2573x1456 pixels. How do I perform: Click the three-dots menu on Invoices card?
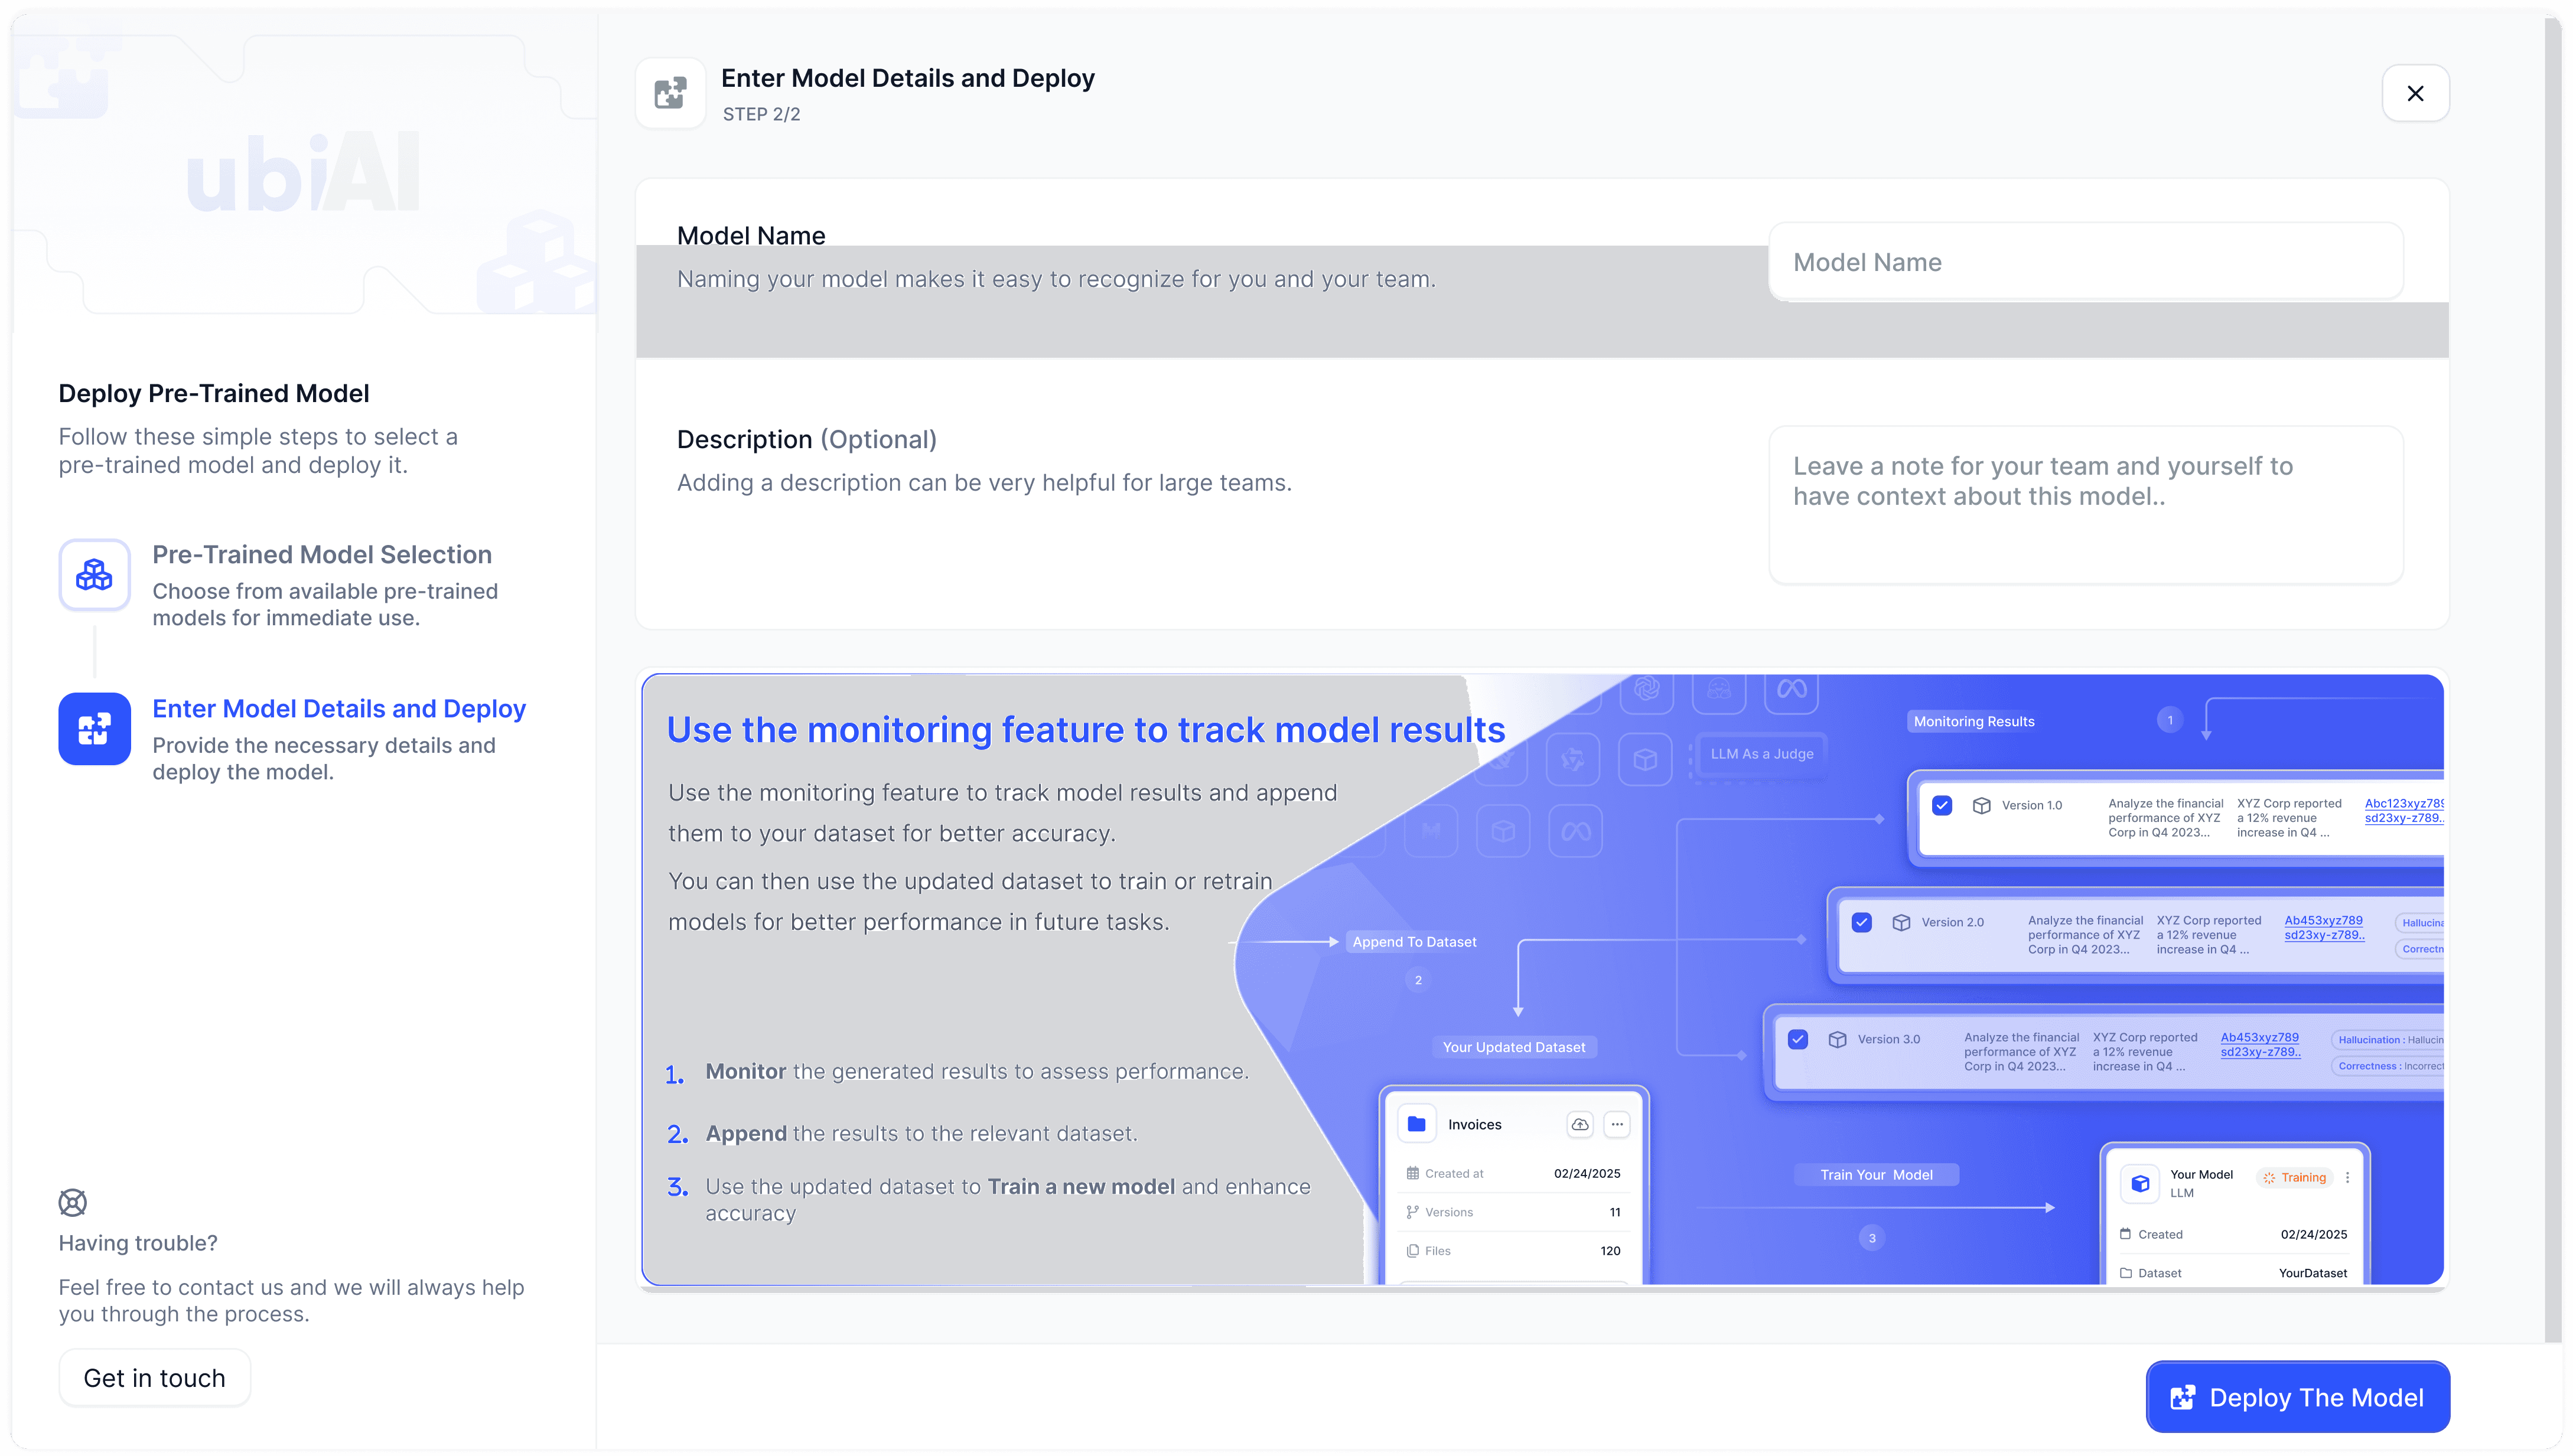[x=1617, y=1124]
